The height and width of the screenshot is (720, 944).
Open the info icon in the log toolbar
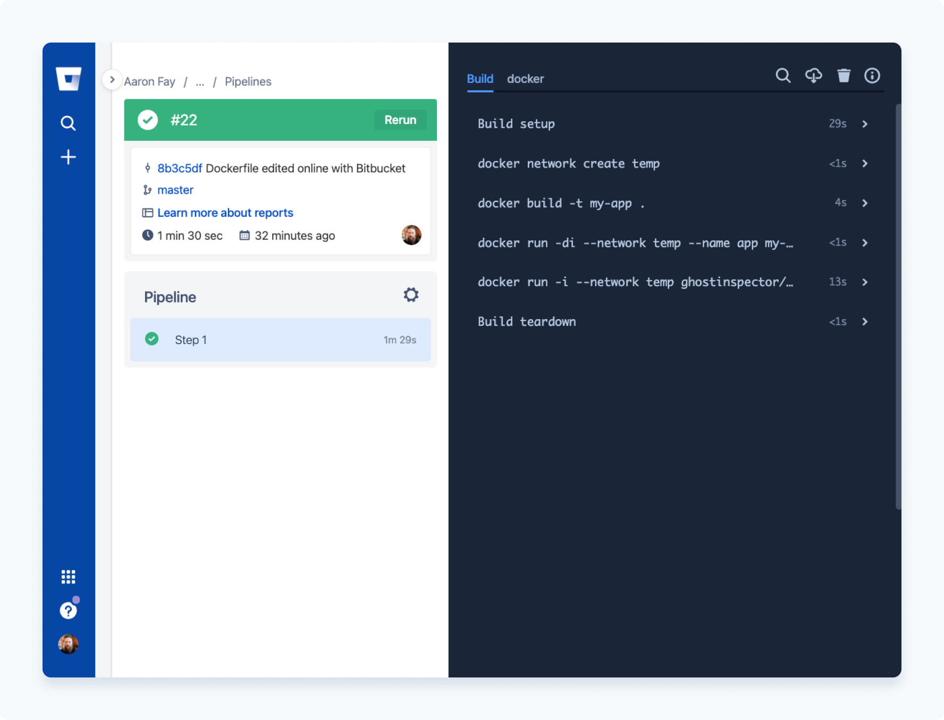pyautogui.click(x=872, y=76)
